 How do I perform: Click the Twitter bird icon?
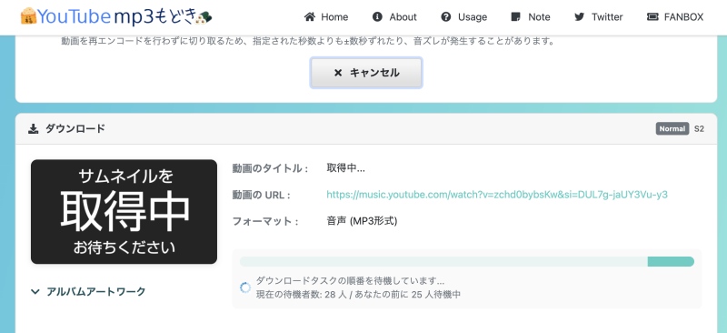579,17
